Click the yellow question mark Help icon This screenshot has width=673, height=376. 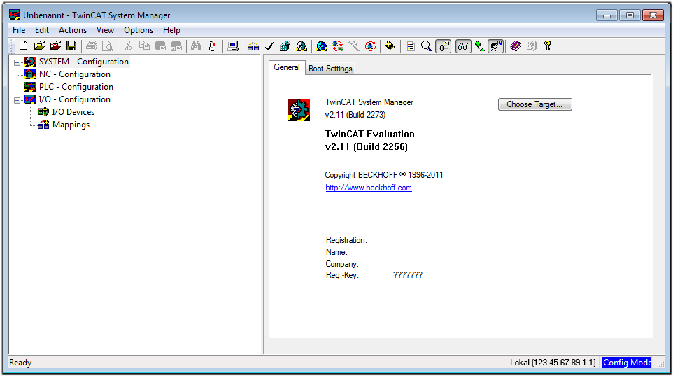pyautogui.click(x=548, y=46)
